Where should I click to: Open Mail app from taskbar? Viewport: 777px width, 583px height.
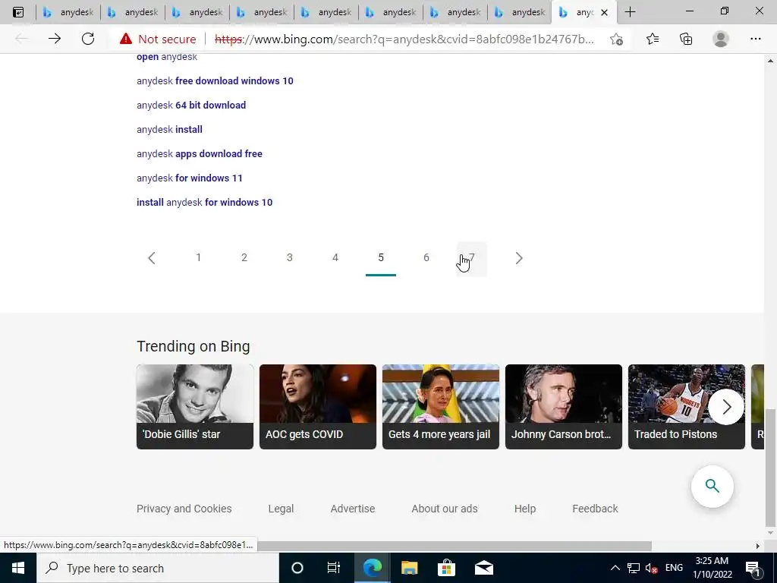483,568
